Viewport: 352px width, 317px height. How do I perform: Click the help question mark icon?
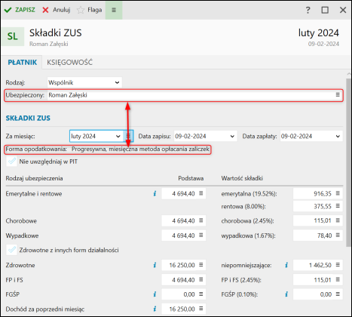click(x=308, y=10)
